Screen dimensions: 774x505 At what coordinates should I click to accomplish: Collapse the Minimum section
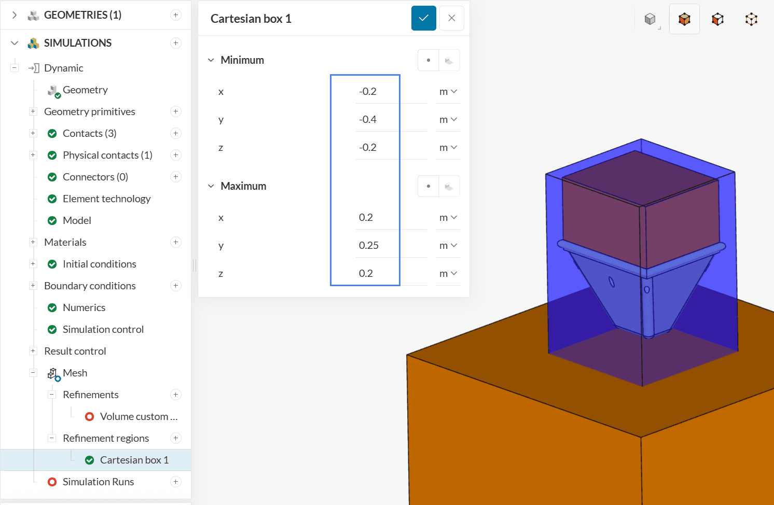tap(211, 60)
